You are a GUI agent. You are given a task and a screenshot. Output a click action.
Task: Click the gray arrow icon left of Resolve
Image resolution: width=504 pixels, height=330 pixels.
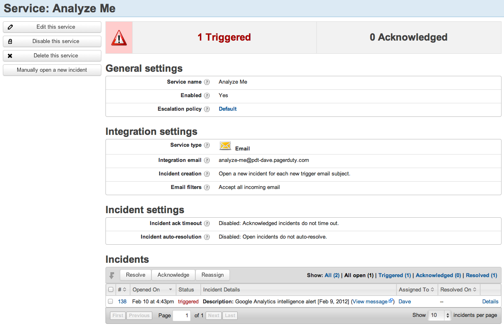point(112,275)
